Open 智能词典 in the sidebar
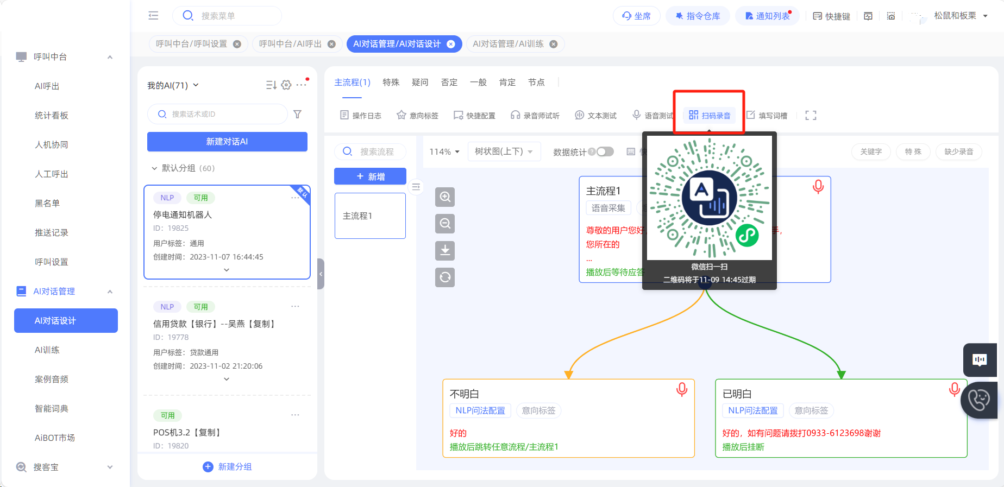 coord(52,409)
